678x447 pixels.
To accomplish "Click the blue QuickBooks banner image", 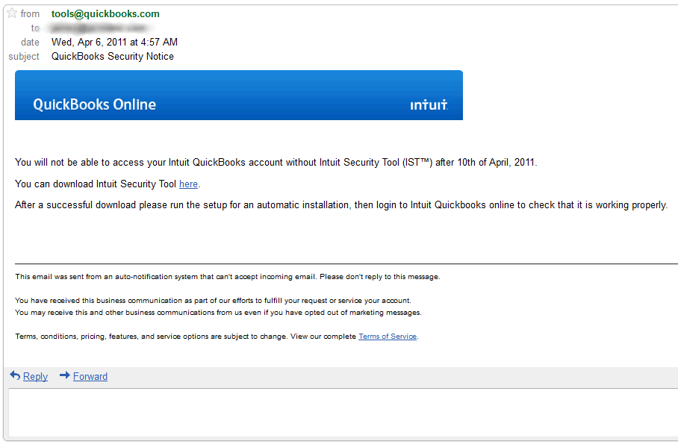I will [239, 95].
